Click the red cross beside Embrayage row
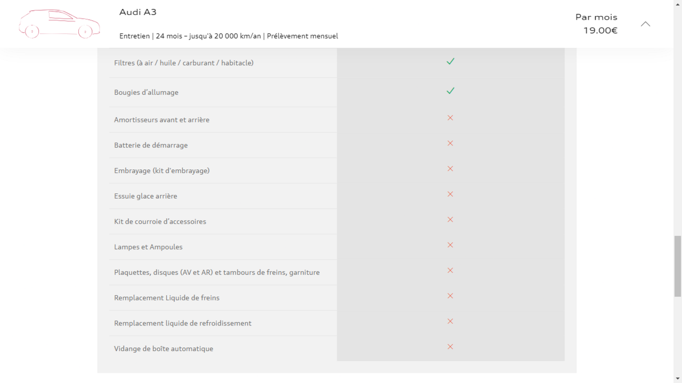 click(x=450, y=169)
